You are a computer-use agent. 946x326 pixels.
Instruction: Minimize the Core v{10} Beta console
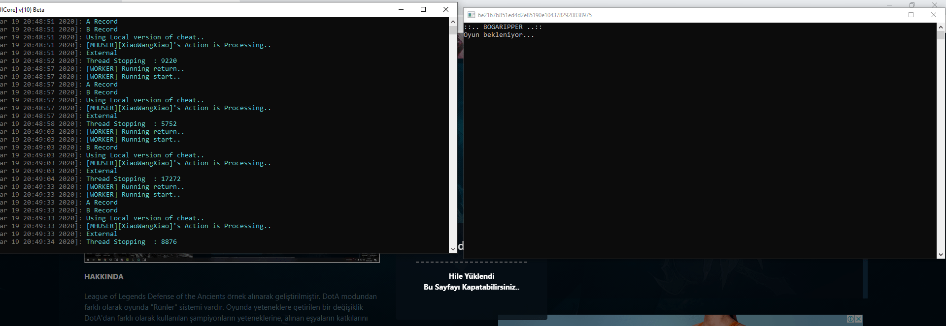pyautogui.click(x=401, y=9)
